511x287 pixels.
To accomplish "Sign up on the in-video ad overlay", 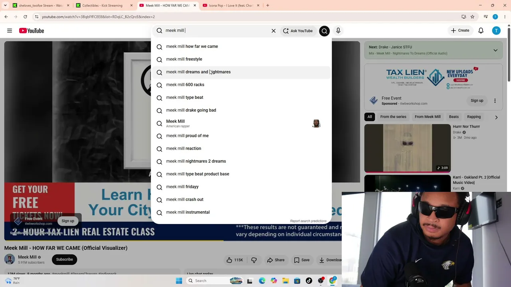I will click(x=68, y=221).
